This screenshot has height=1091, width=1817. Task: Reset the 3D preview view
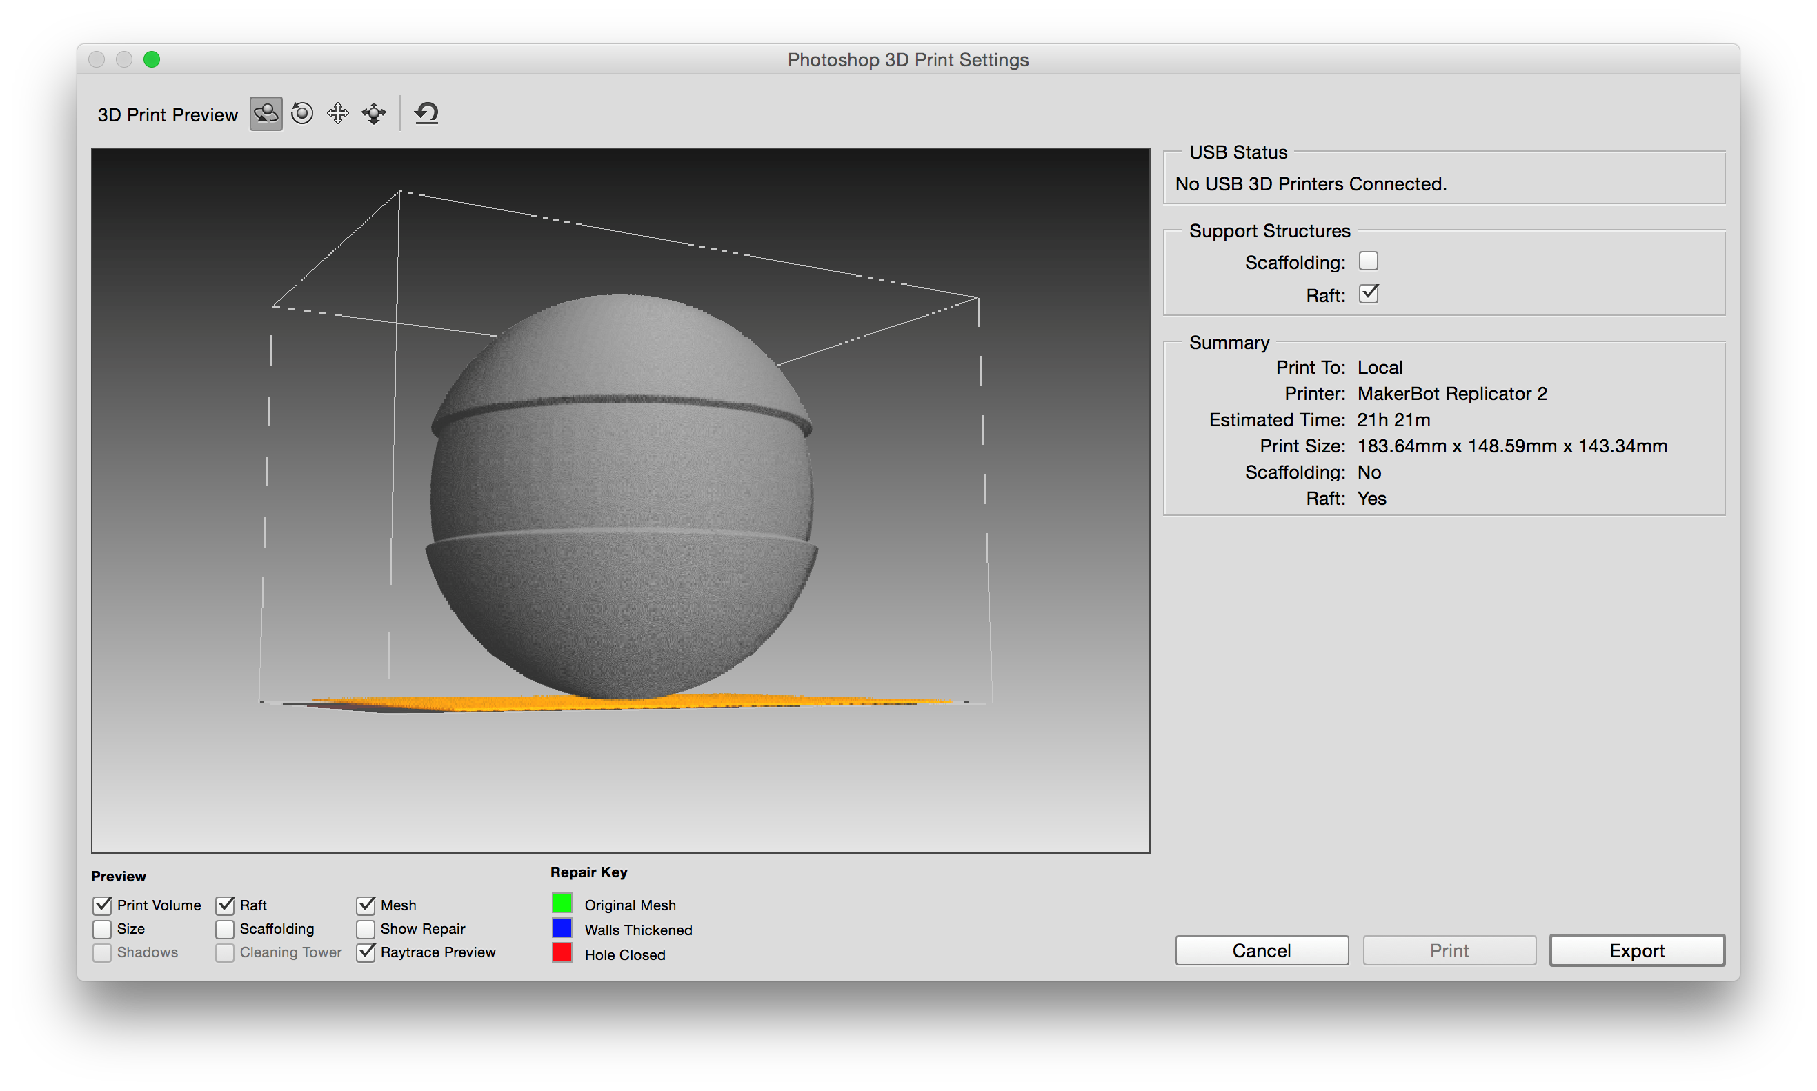point(426,113)
